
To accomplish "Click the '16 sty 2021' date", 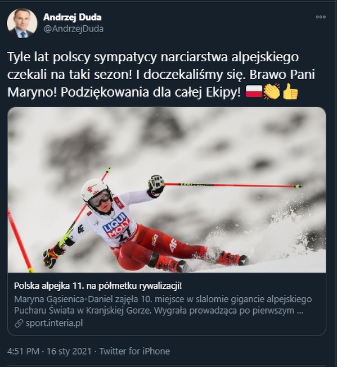I will (x=69, y=351).
